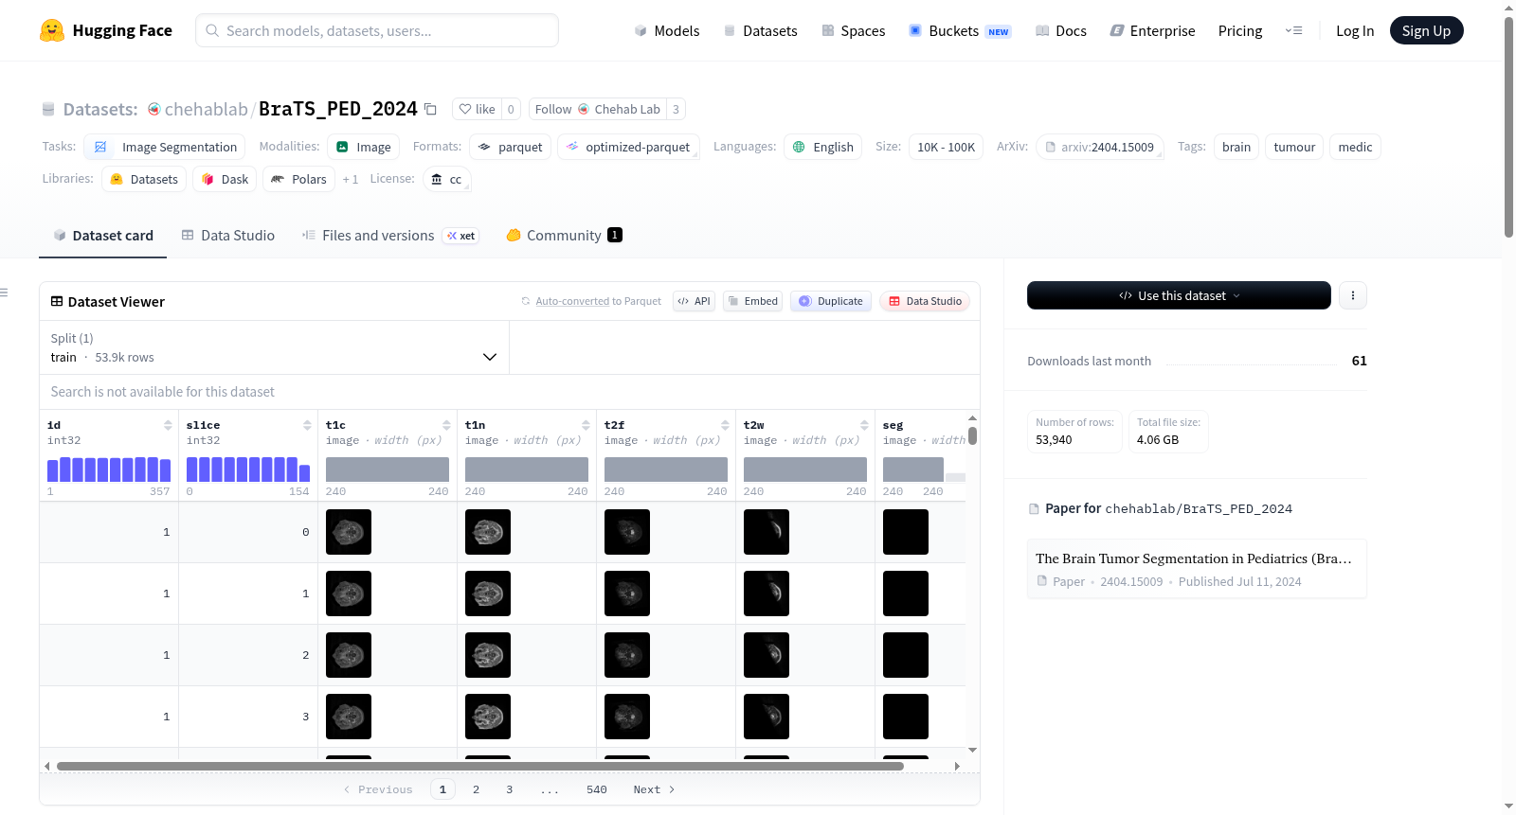
Task: Open Models in the top navigation
Action: [667, 30]
